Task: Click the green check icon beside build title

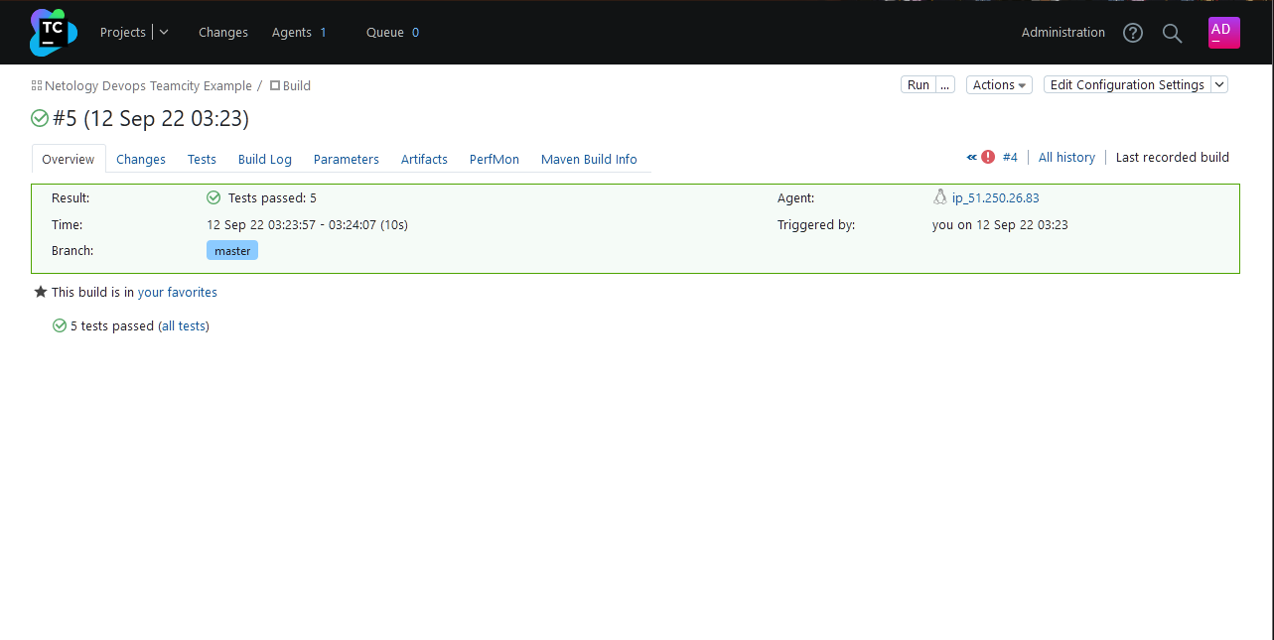Action: 39,118
